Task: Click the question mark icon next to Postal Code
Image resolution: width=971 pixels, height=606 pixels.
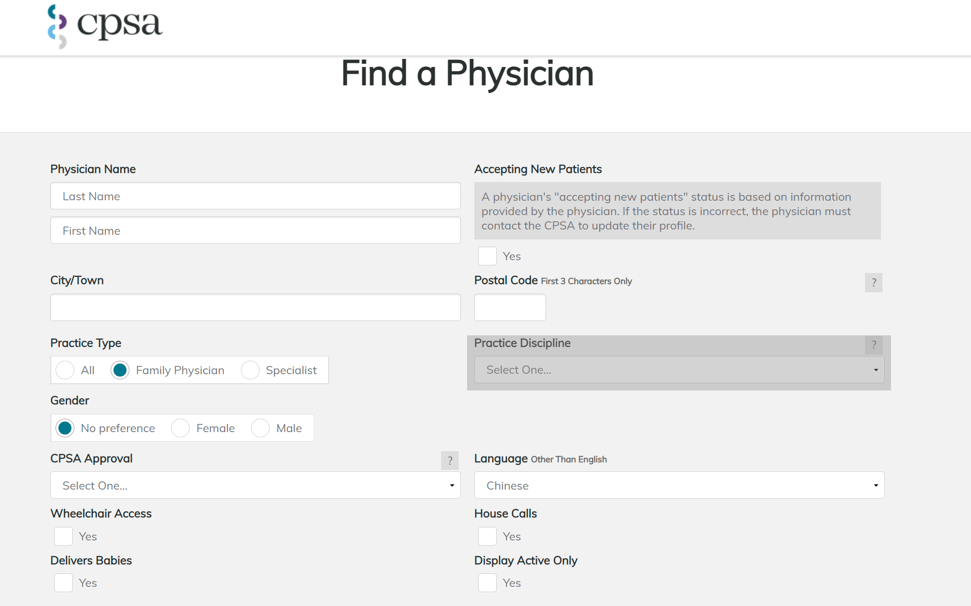Action: [x=874, y=282]
